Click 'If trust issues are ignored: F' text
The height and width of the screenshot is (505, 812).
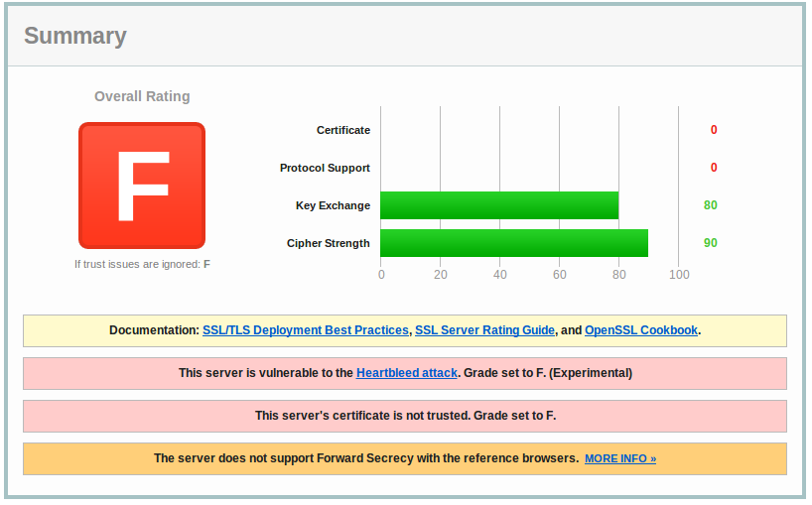pyautogui.click(x=142, y=264)
